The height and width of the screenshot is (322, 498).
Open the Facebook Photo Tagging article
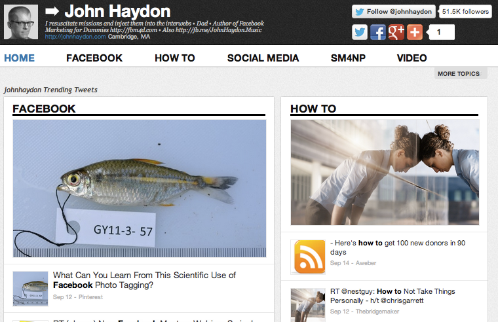click(x=144, y=280)
